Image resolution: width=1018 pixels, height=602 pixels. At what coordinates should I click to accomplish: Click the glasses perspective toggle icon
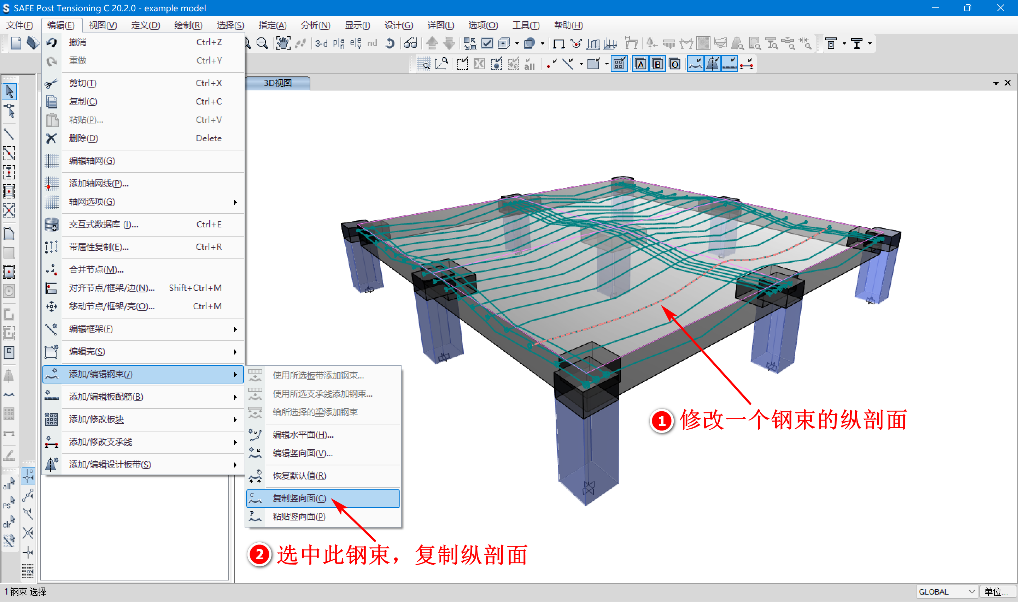click(410, 43)
